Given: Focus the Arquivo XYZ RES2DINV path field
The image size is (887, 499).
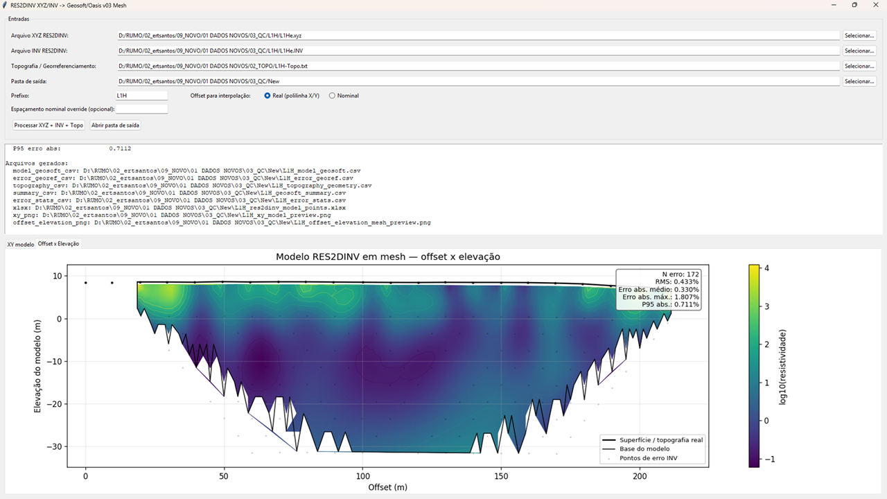Looking at the screenshot, I should tap(478, 35).
